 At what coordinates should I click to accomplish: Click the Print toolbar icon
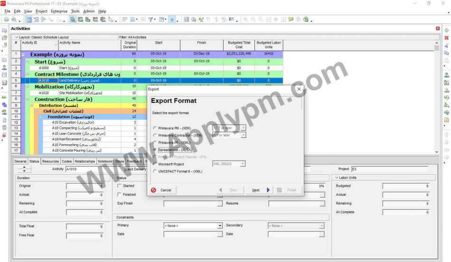[x=6, y=19]
